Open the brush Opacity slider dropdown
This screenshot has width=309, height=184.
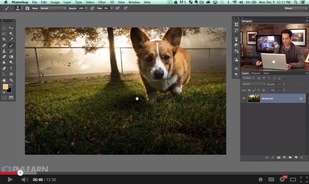click(x=86, y=8)
